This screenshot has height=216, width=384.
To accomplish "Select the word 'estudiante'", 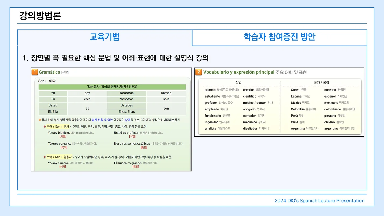I will [x=212, y=96].
